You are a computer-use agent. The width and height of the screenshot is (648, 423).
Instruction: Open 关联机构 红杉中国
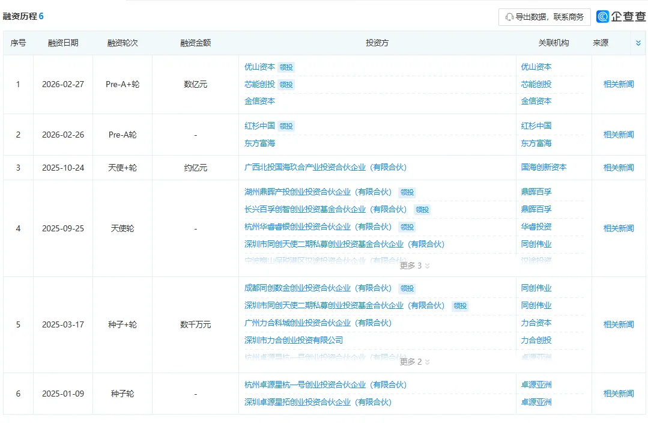pos(536,126)
